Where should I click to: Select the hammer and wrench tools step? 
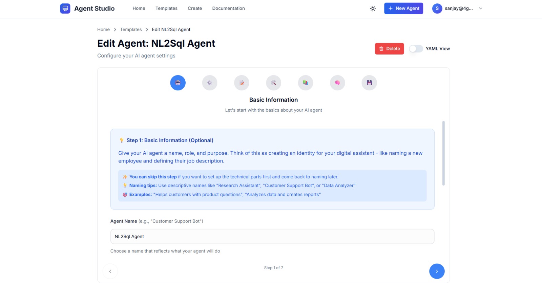(273, 83)
